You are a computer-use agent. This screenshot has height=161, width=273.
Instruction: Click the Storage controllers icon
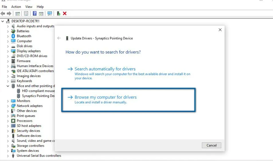click(13, 146)
